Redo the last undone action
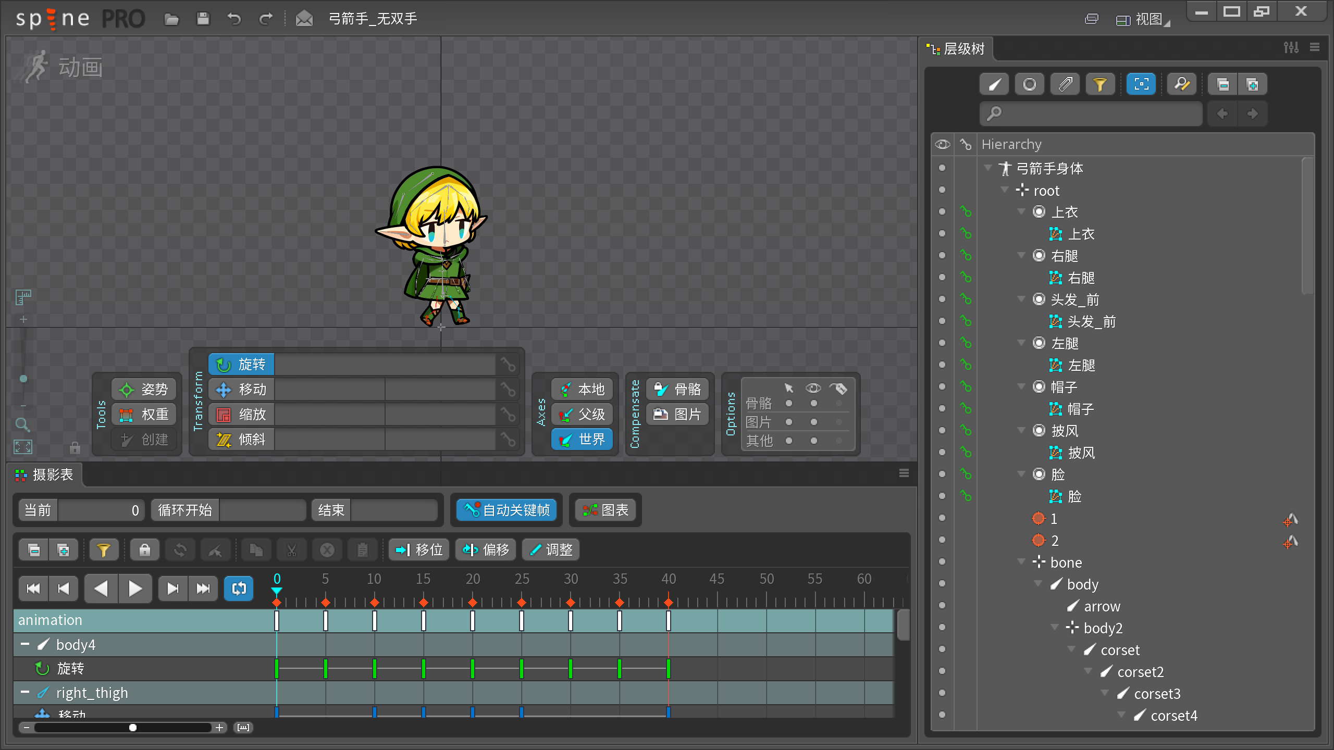The height and width of the screenshot is (750, 1334). point(266,19)
